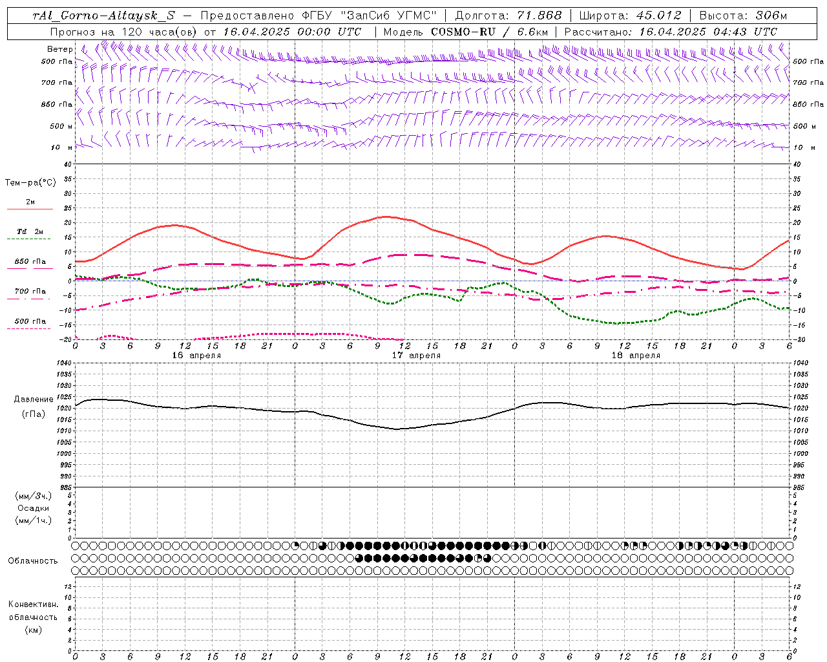
Task: Click the (мм/1ч.) precipitation unit label
Action: (x=34, y=520)
